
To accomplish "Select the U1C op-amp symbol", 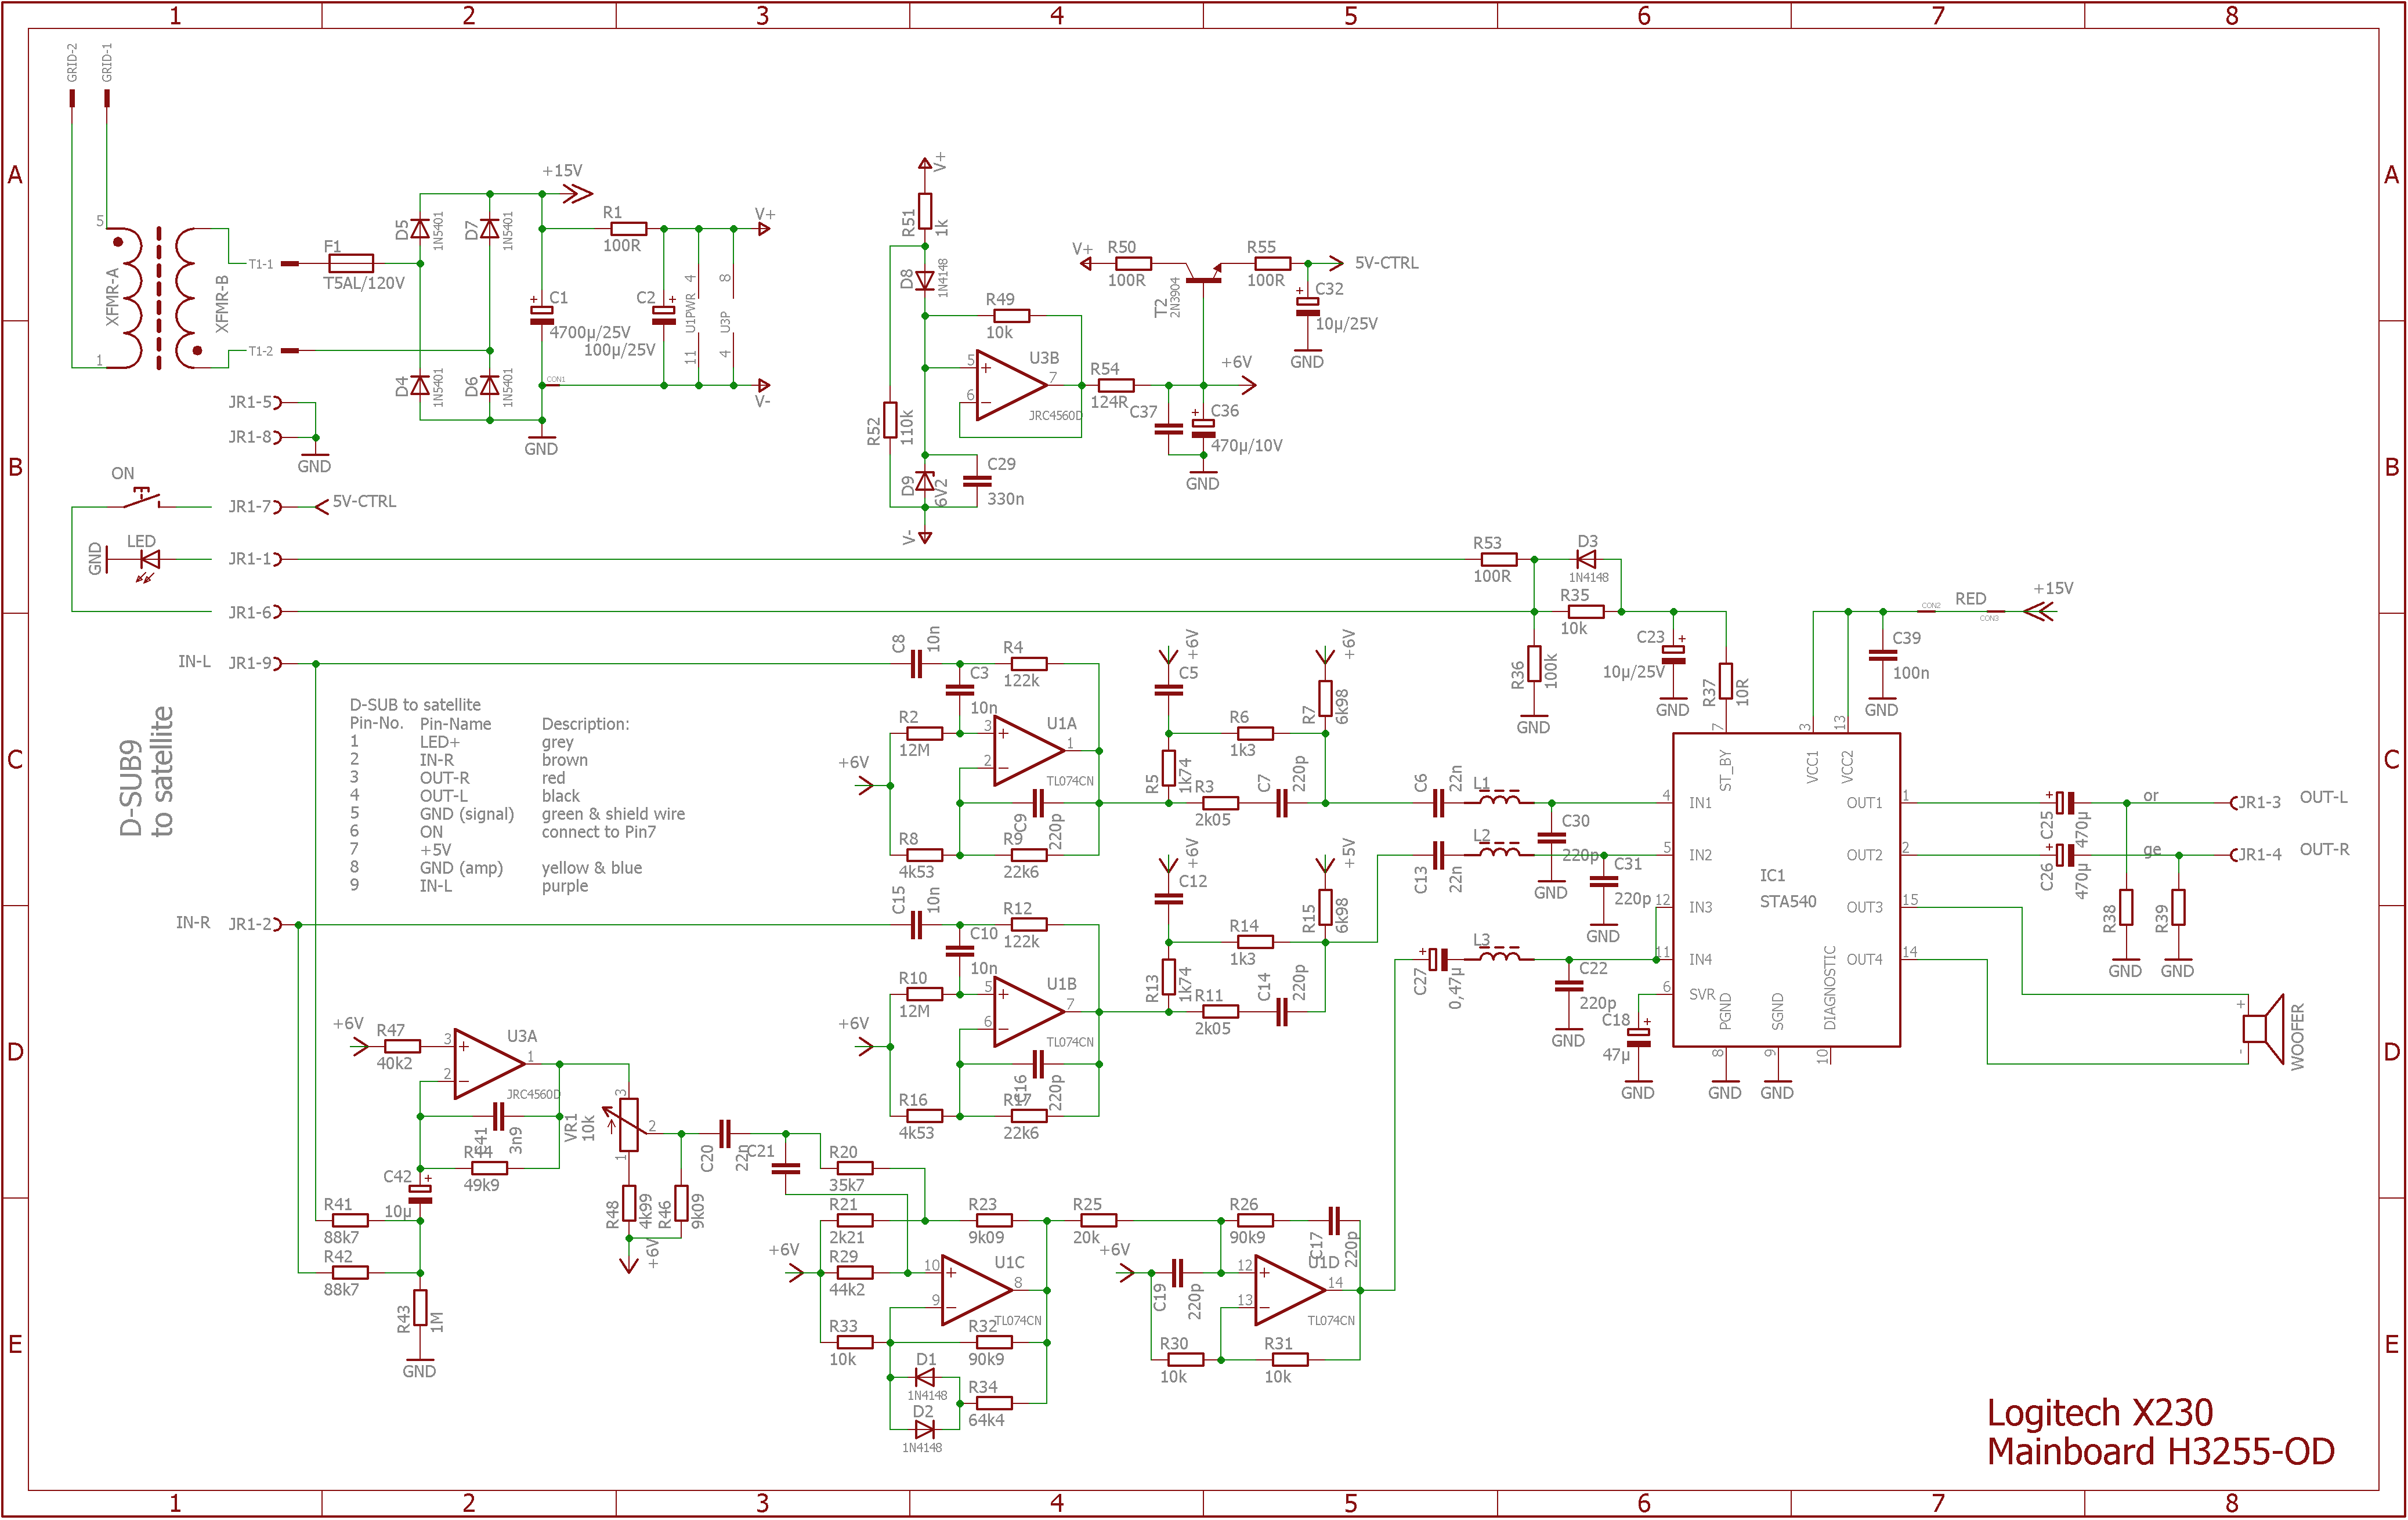I will click(x=977, y=1290).
